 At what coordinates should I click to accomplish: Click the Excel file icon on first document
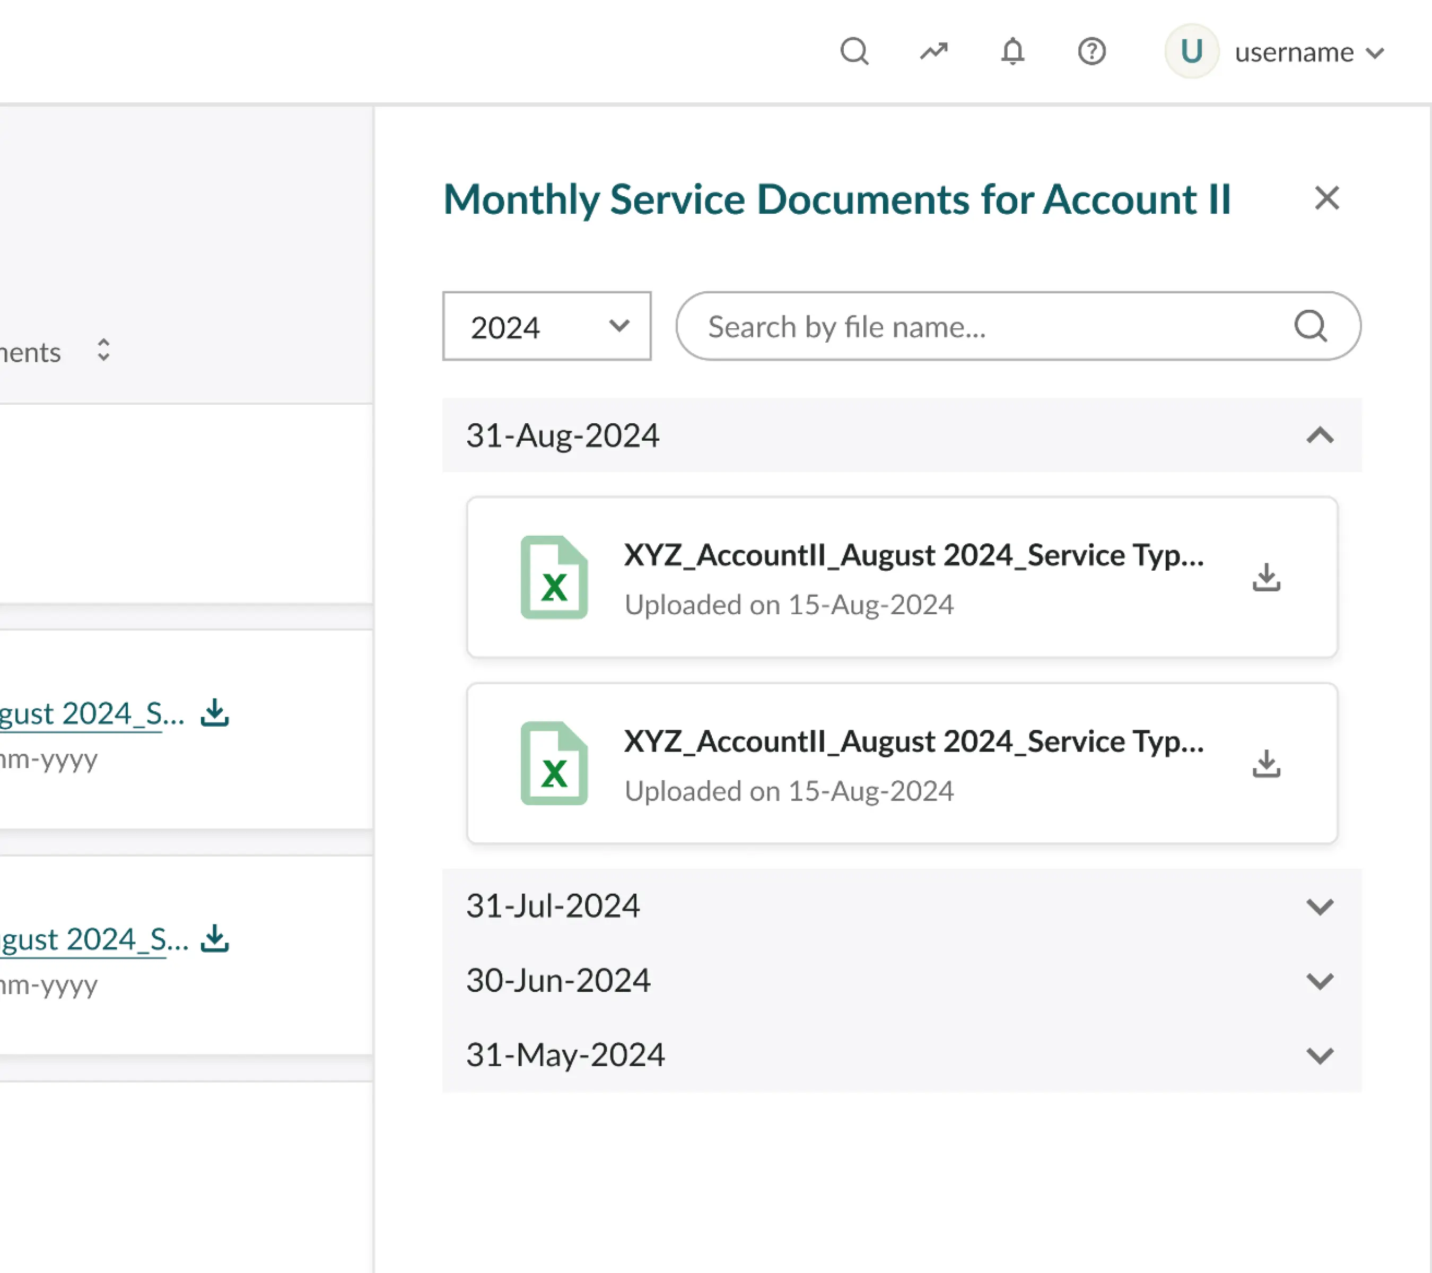click(554, 576)
